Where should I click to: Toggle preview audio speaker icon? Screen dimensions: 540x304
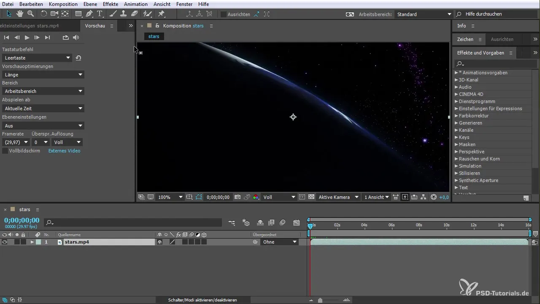pyautogui.click(x=76, y=38)
